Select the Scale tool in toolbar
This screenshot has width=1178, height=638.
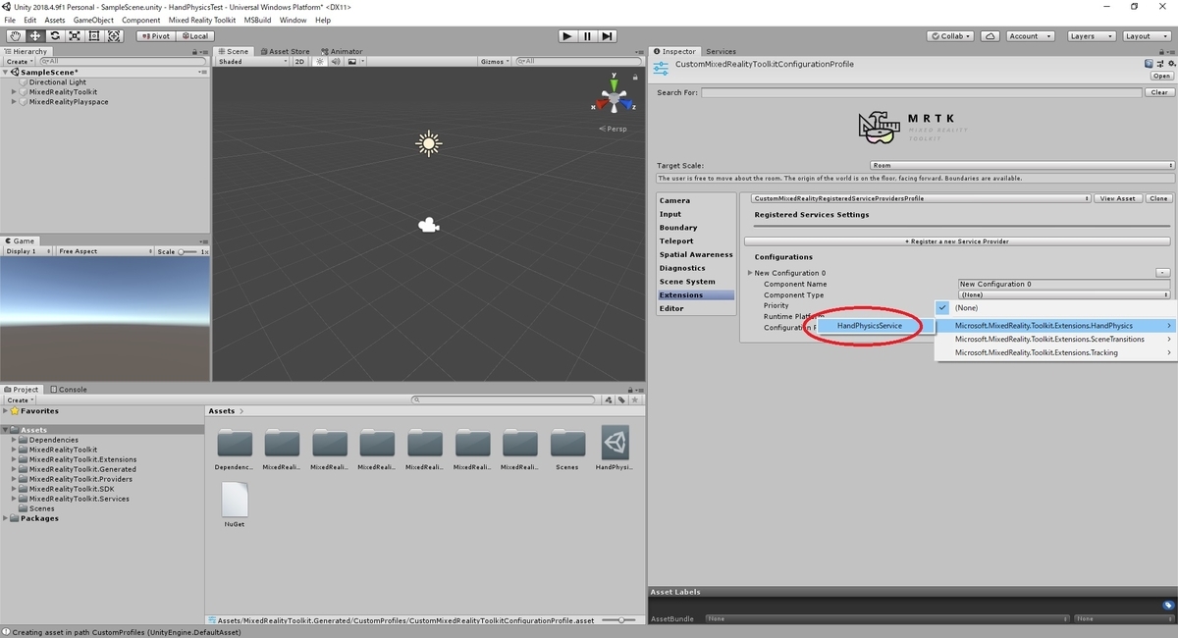[75, 36]
